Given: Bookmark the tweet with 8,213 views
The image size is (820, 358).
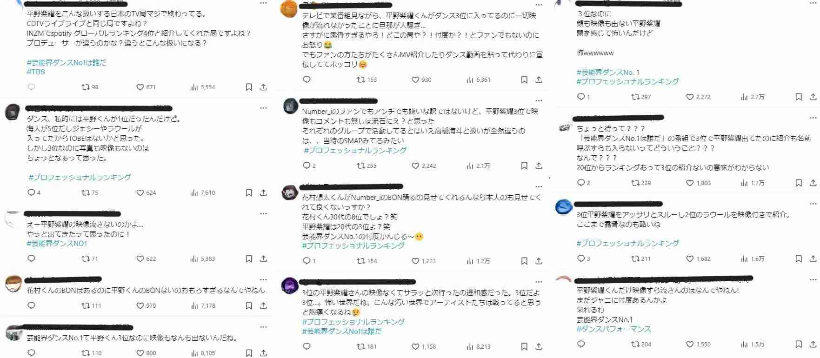Looking at the screenshot, I should coord(524,346).
